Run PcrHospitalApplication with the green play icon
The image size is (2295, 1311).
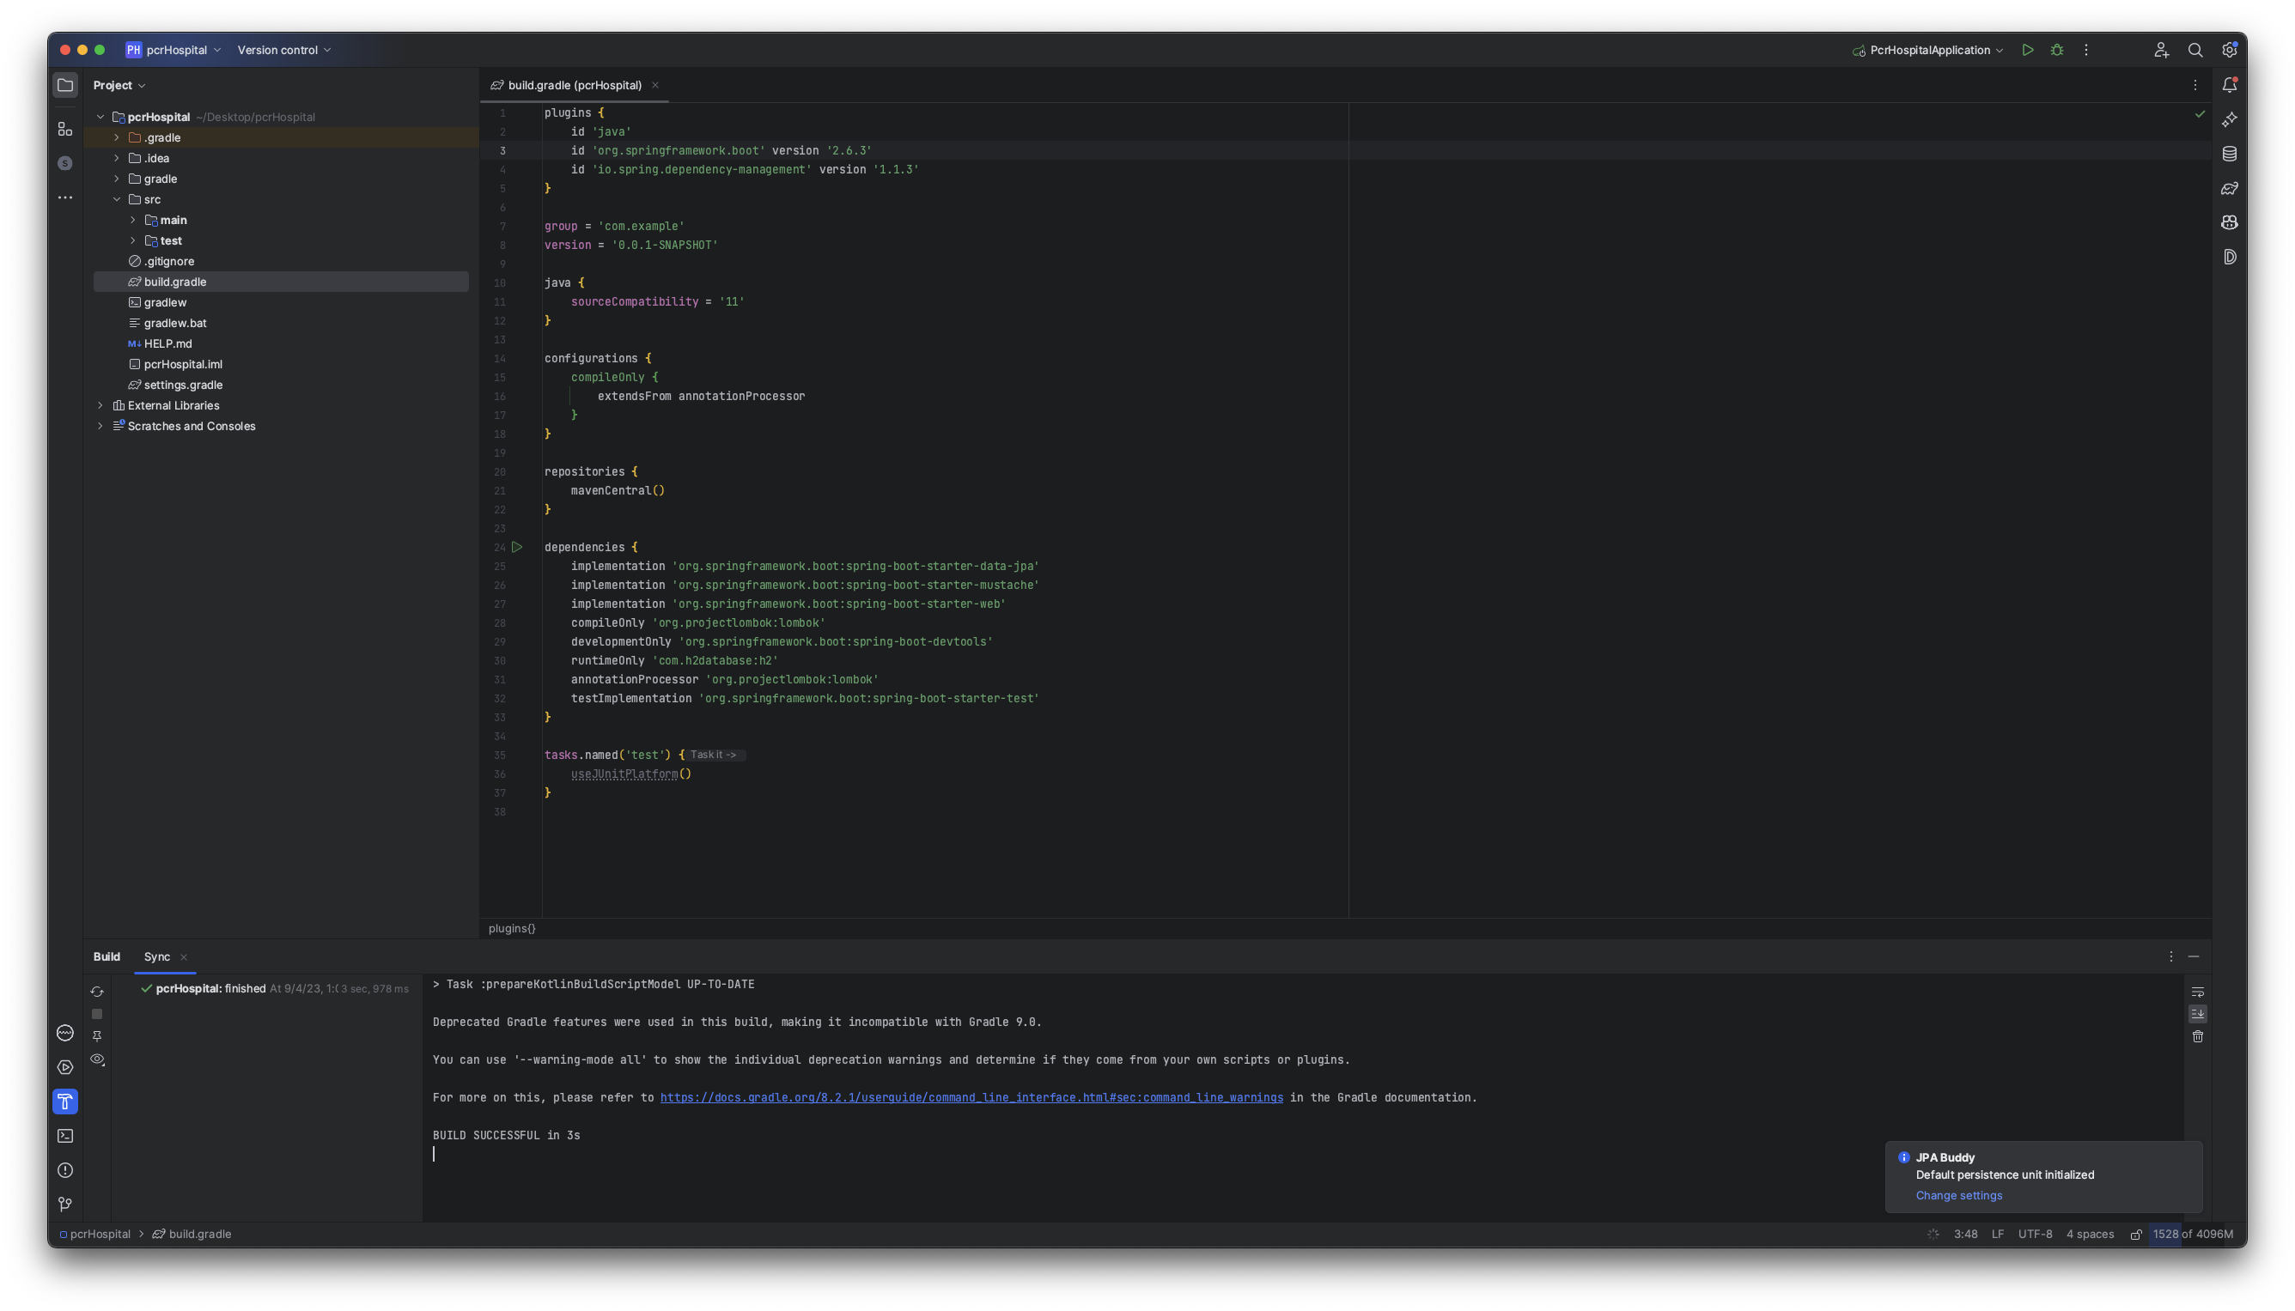tap(2028, 51)
